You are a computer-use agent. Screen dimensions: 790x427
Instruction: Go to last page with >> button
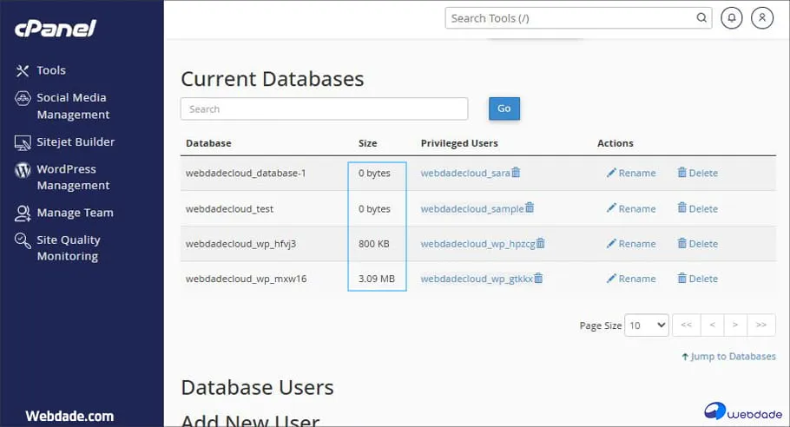(x=761, y=325)
